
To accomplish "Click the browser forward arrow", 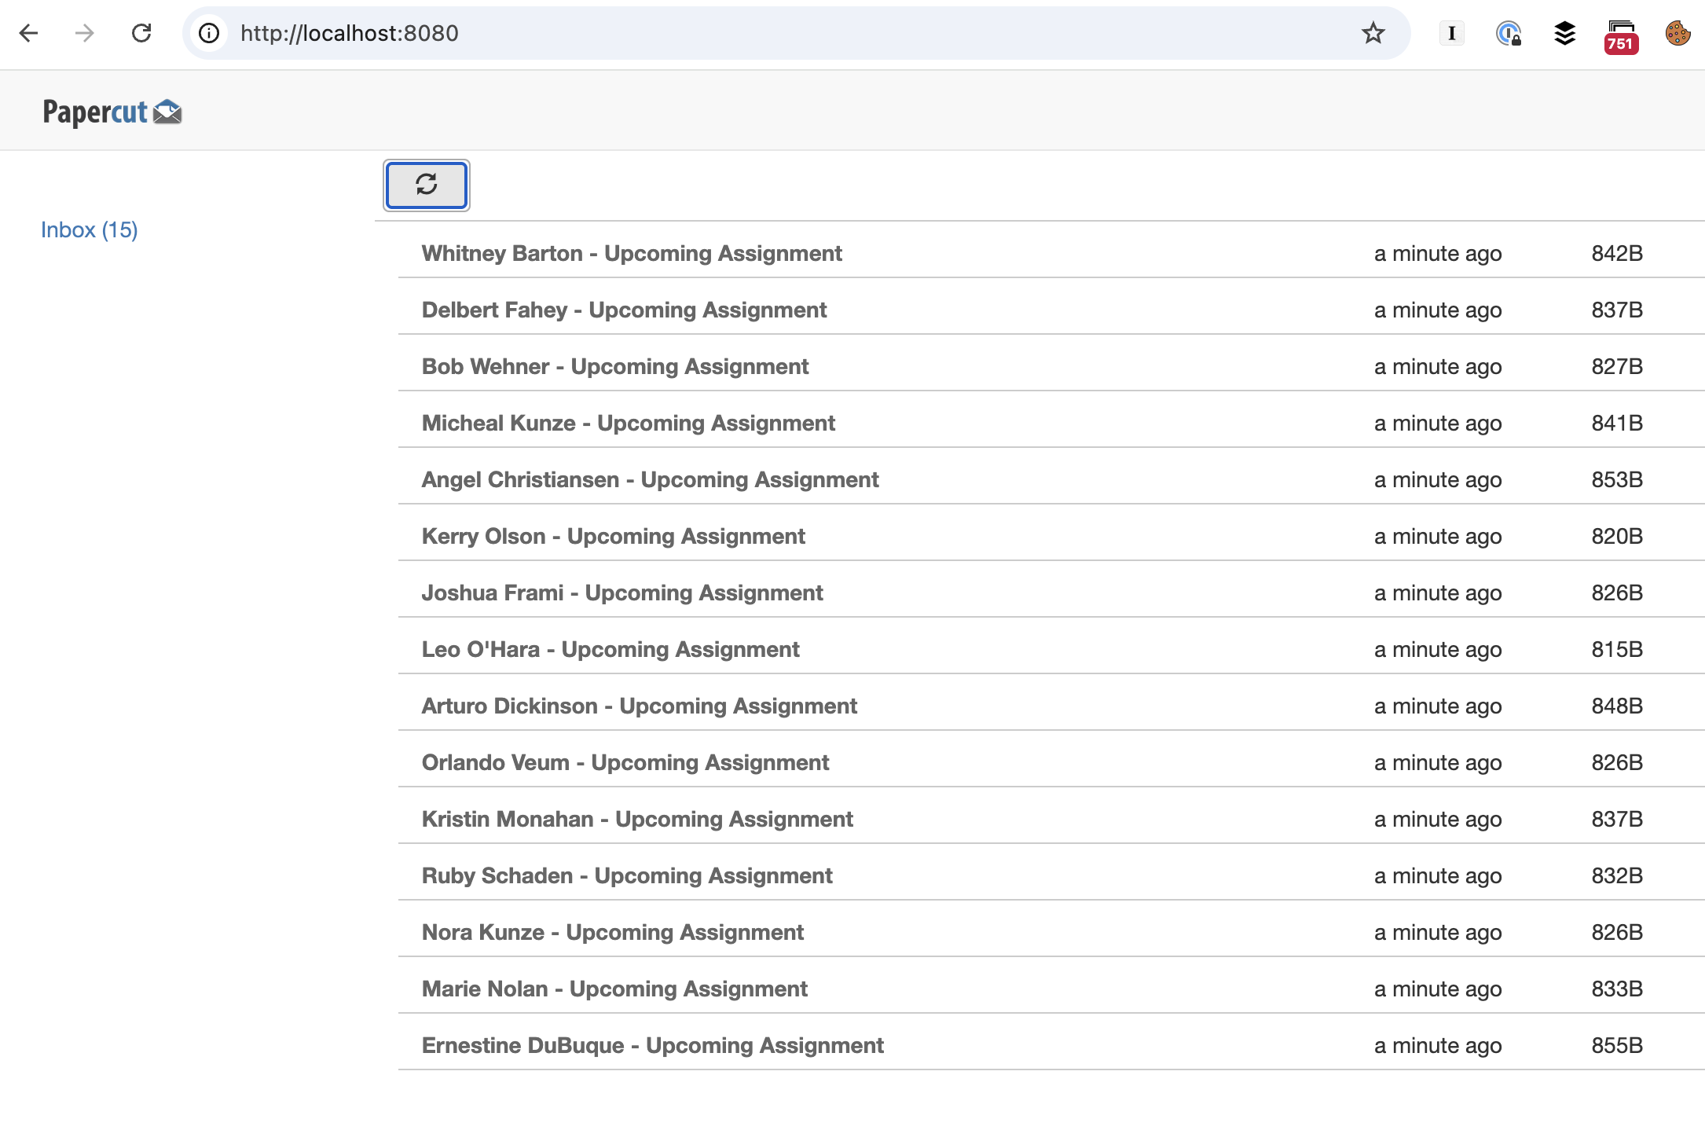I will coord(85,33).
